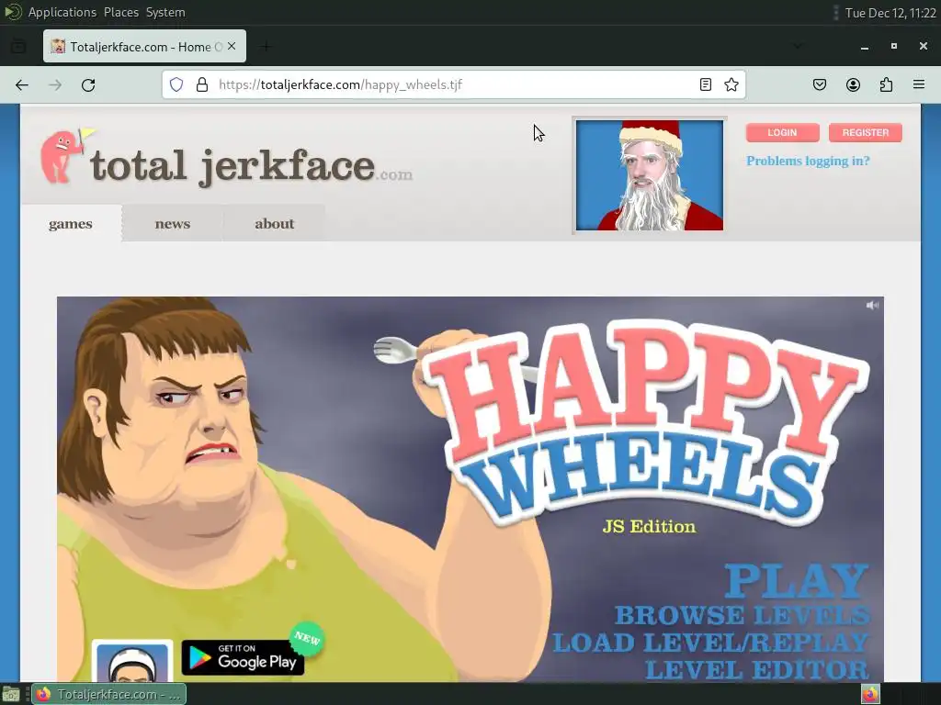The image size is (941, 705).
Task: Open the Applications menu
Action: click(x=62, y=12)
